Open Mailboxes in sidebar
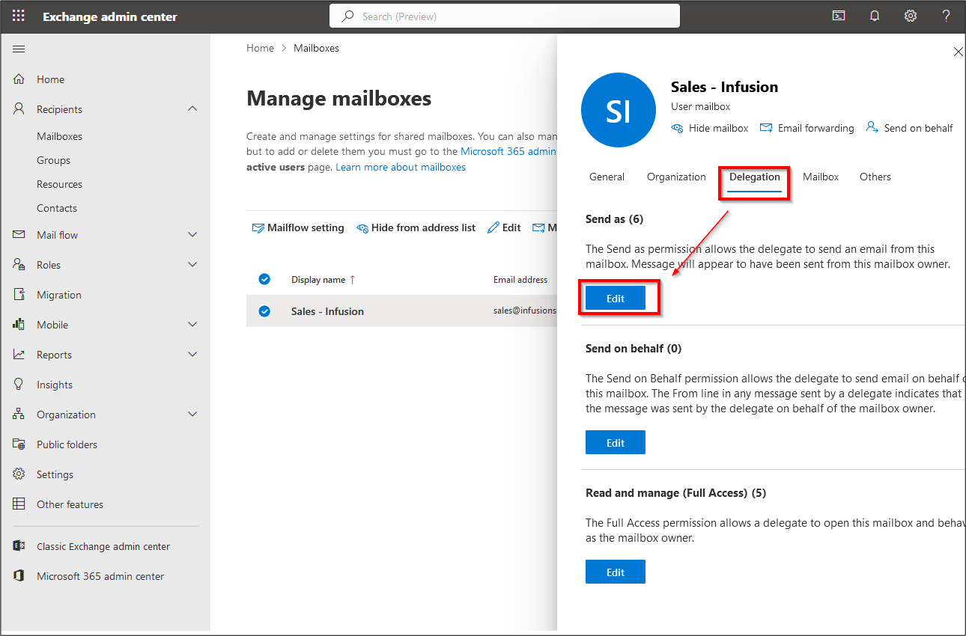Viewport: 966px width, 636px height. pos(59,136)
